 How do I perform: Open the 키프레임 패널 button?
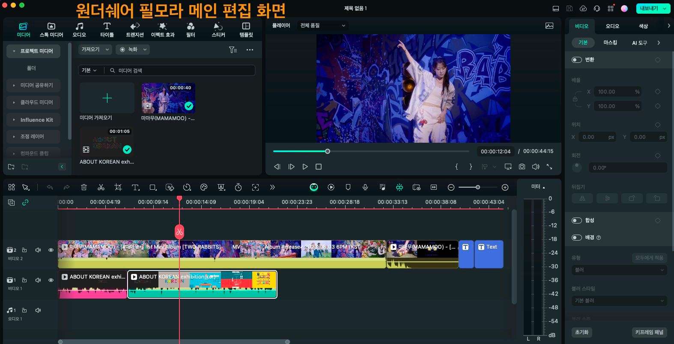[649, 332]
